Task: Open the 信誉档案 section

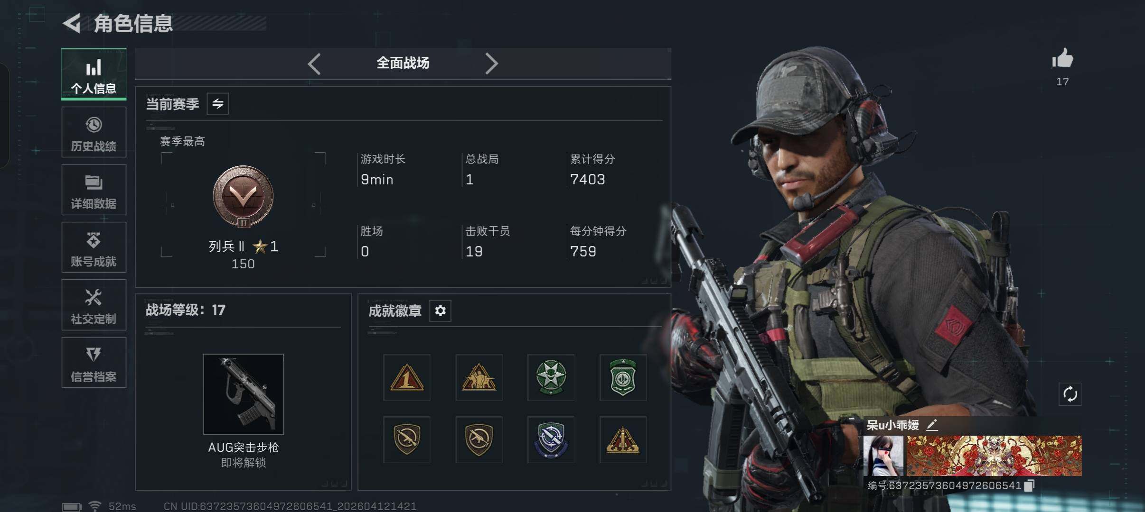Action: (x=94, y=363)
